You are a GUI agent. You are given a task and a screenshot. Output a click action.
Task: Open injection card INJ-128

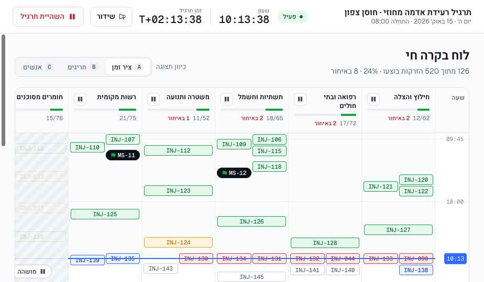(325, 243)
